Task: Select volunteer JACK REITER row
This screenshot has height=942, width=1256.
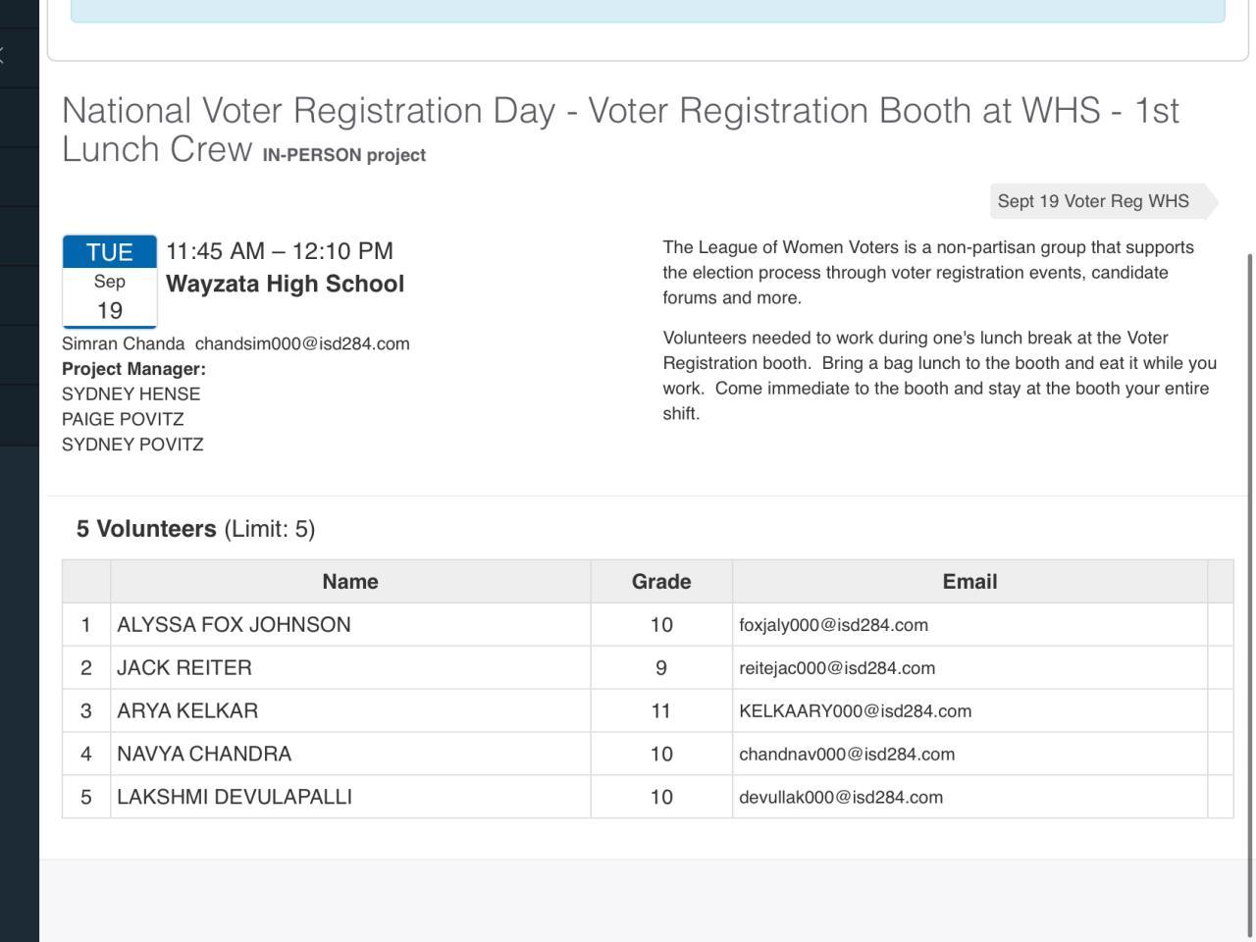Action: click(x=184, y=668)
